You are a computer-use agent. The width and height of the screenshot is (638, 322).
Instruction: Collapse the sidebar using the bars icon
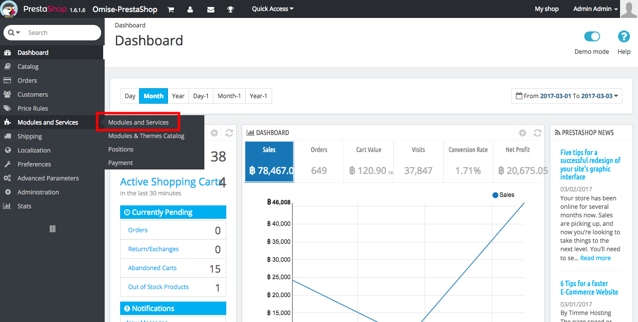pos(52,229)
